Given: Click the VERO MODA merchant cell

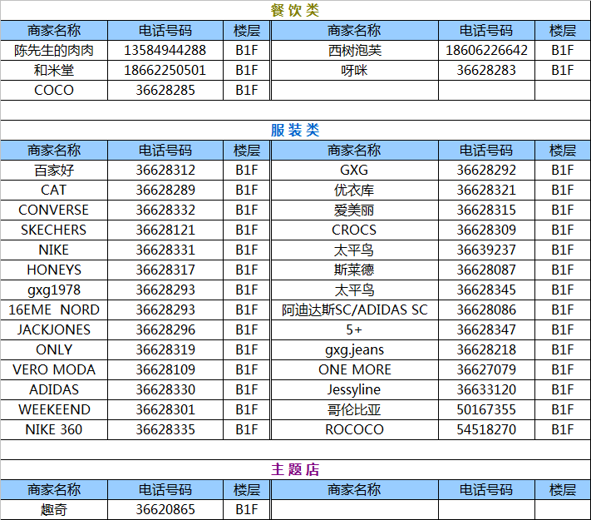Looking at the screenshot, I should (x=54, y=369).
